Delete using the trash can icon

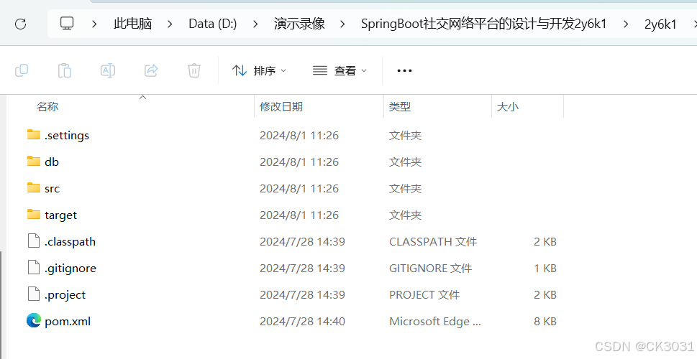[x=194, y=70]
